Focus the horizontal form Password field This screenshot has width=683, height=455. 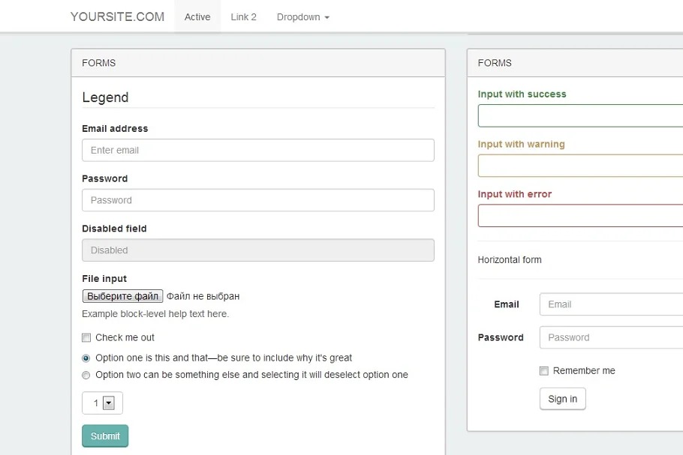(x=610, y=337)
